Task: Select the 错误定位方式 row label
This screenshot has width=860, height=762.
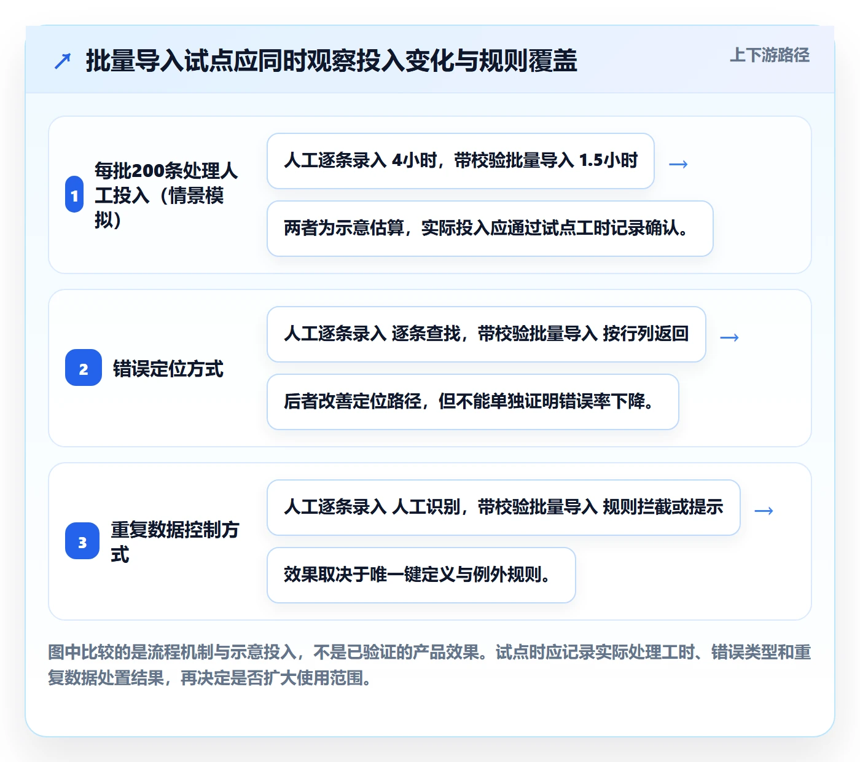Action: pos(168,369)
